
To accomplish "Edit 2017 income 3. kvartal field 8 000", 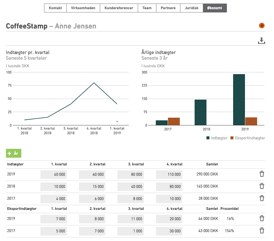I will click(131, 199).
